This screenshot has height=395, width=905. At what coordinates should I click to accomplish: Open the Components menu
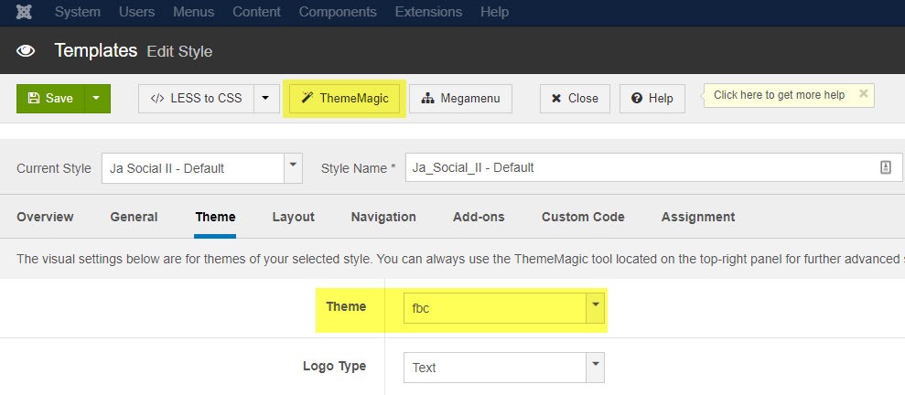(x=338, y=12)
